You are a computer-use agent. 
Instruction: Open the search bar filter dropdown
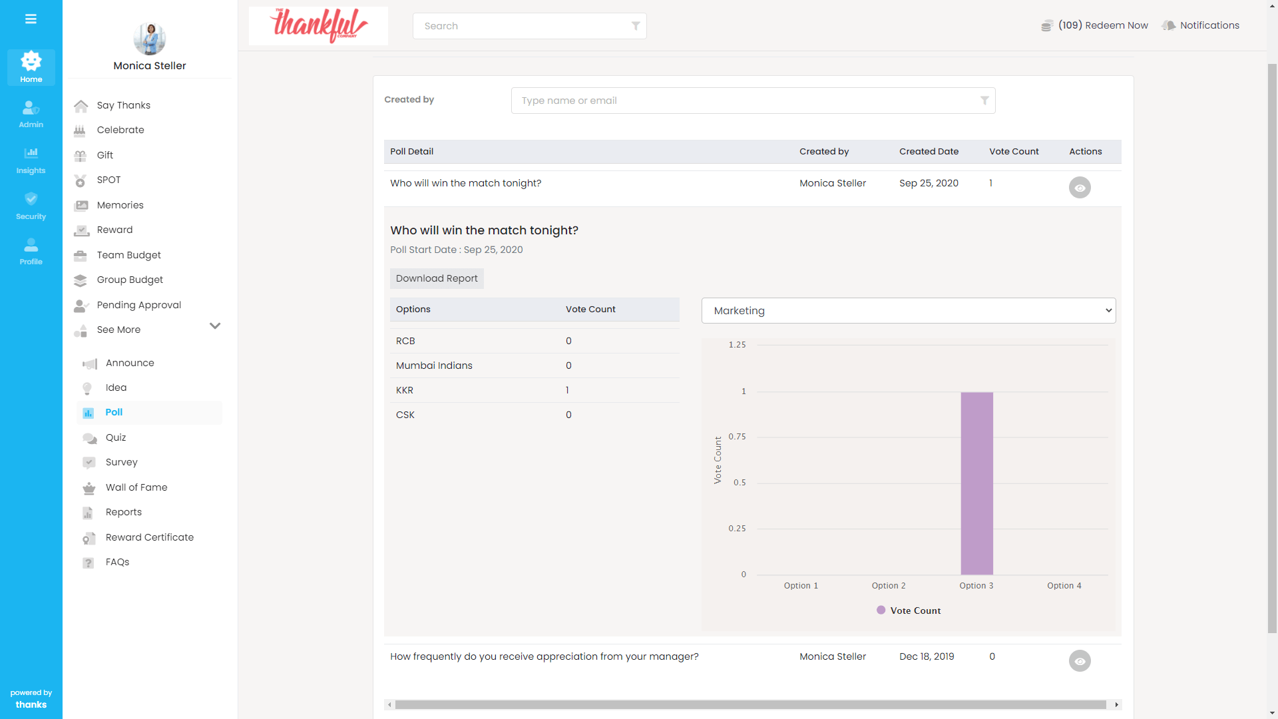coord(636,26)
